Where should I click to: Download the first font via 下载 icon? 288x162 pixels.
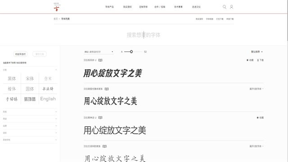pos(260,60)
